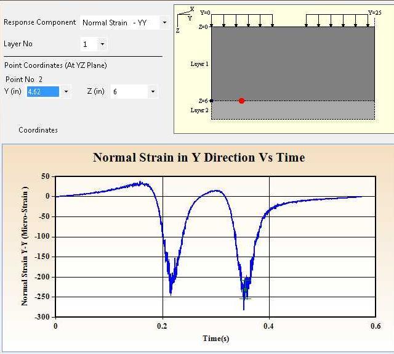Click the -100 tick label on the strain axis
This screenshot has width=394, height=354.
point(42,236)
